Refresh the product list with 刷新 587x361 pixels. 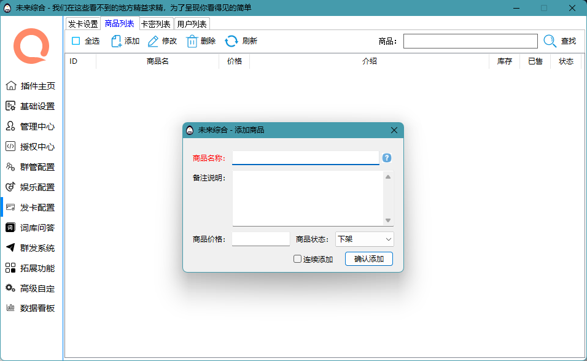click(x=241, y=41)
